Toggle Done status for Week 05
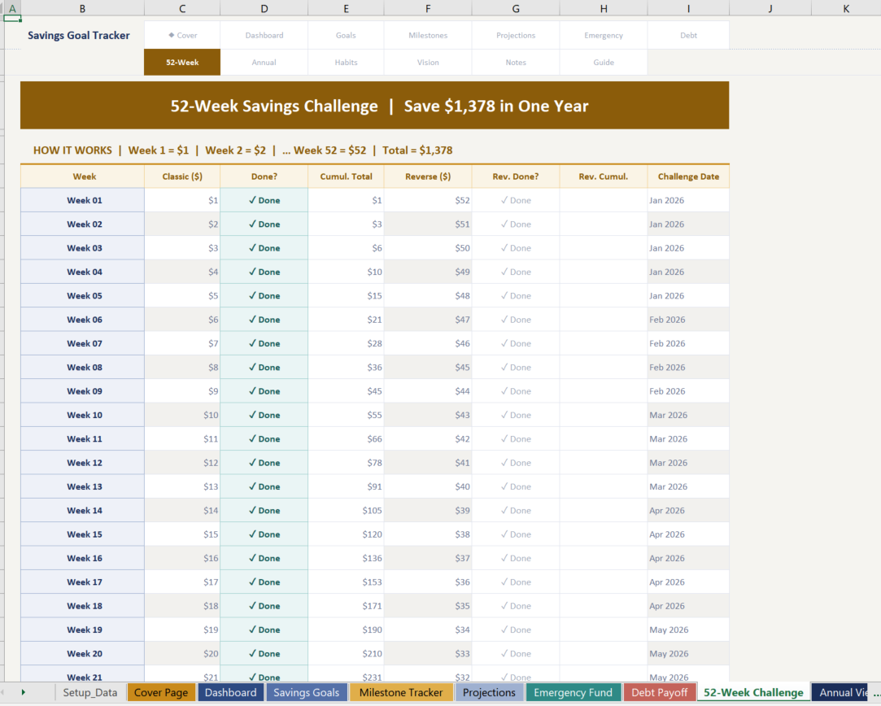 tap(264, 295)
